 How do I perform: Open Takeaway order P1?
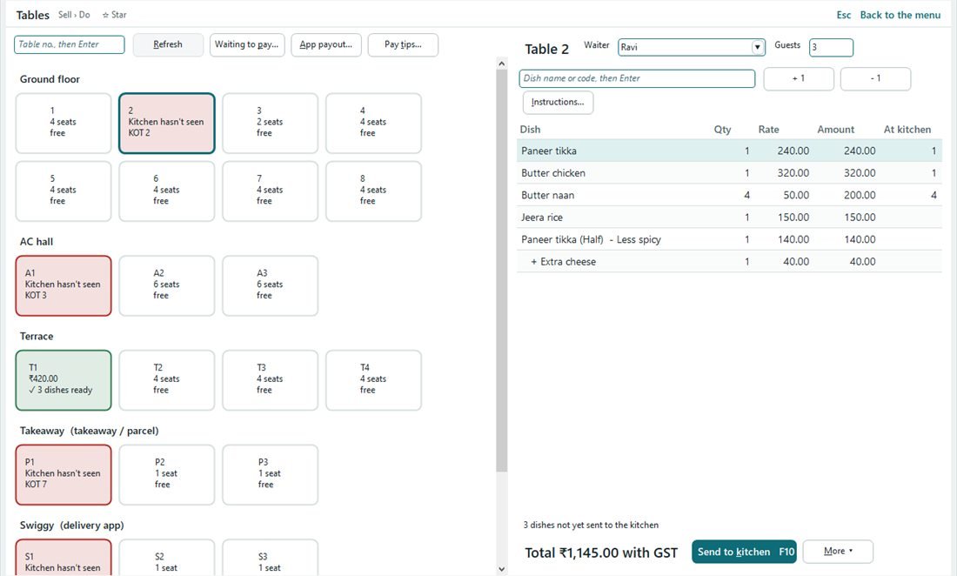point(64,475)
